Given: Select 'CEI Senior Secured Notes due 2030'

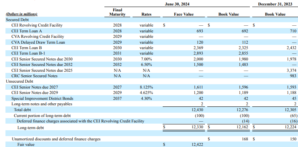Looking at the screenshot, I should point(42,59).
